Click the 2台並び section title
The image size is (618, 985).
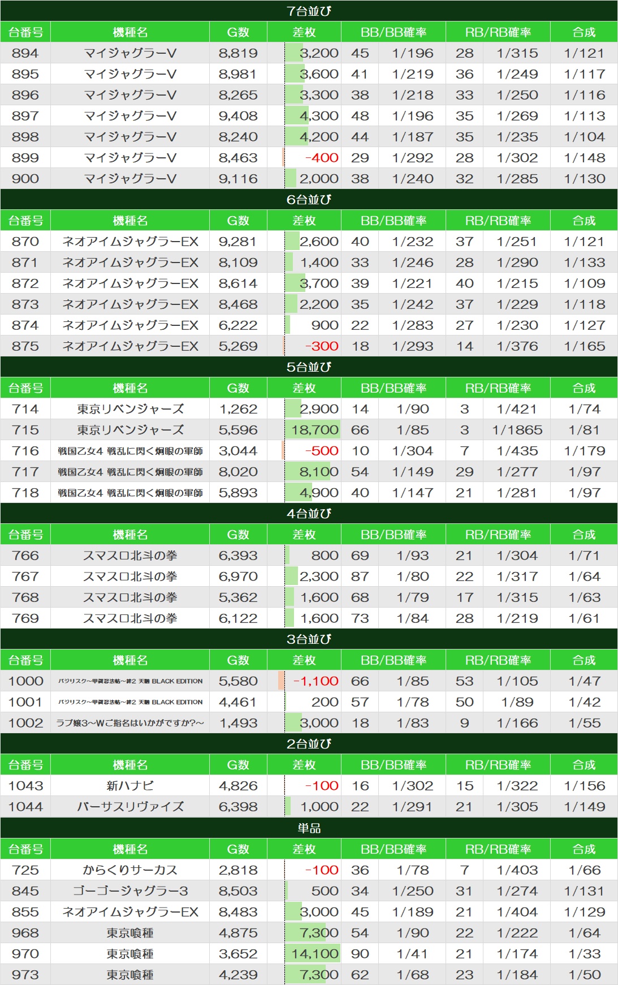point(309,743)
